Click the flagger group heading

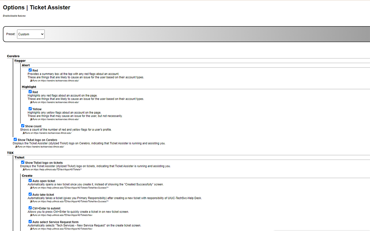[x=20, y=61]
